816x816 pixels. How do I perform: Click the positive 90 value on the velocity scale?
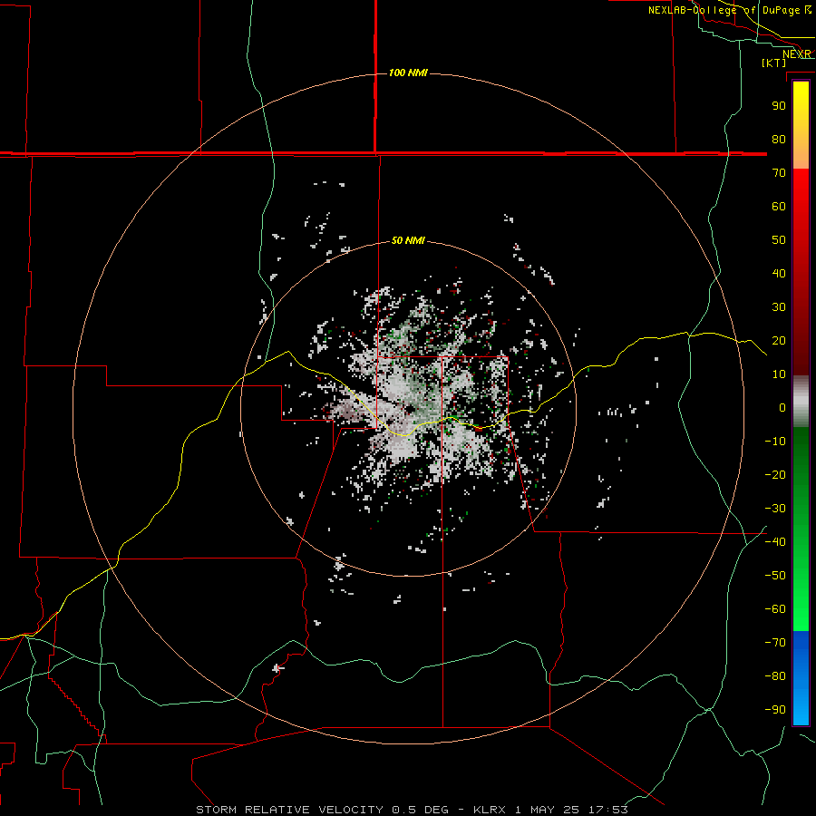click(x=779, y=106)
